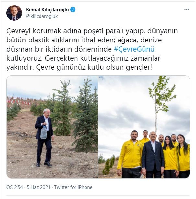Click the Twitter for iPhone source link

(73, 187)
